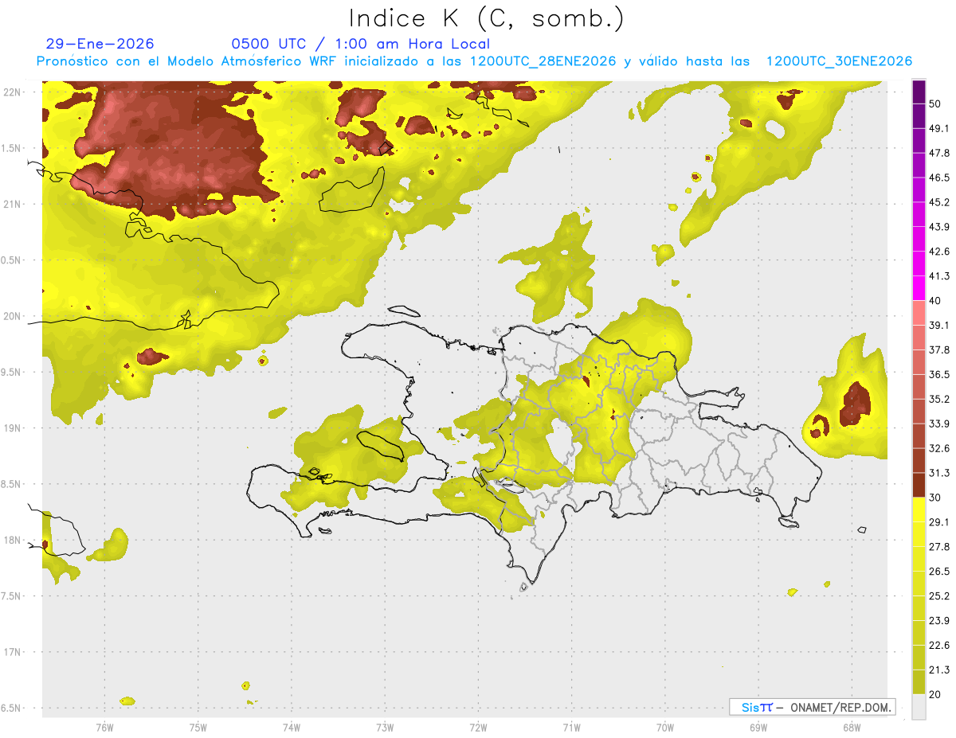Click the legend value "27.8"

[939, 546]
